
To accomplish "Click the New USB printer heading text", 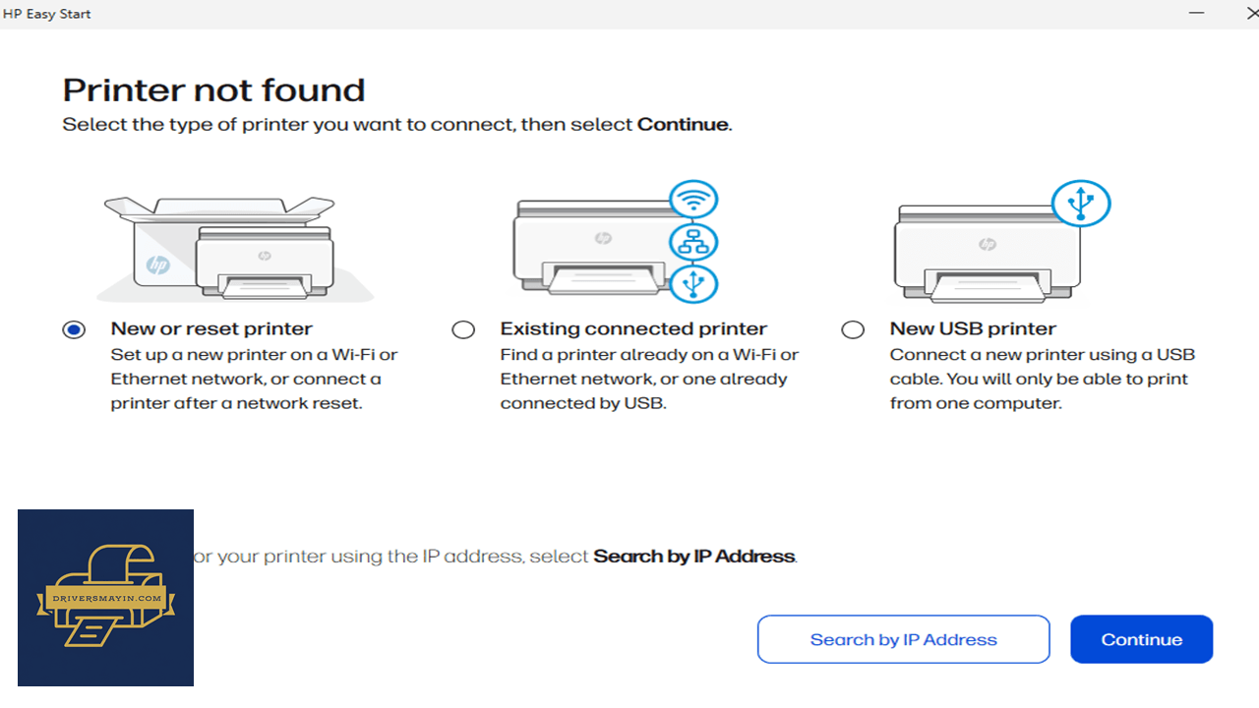I will coord(973,328).
